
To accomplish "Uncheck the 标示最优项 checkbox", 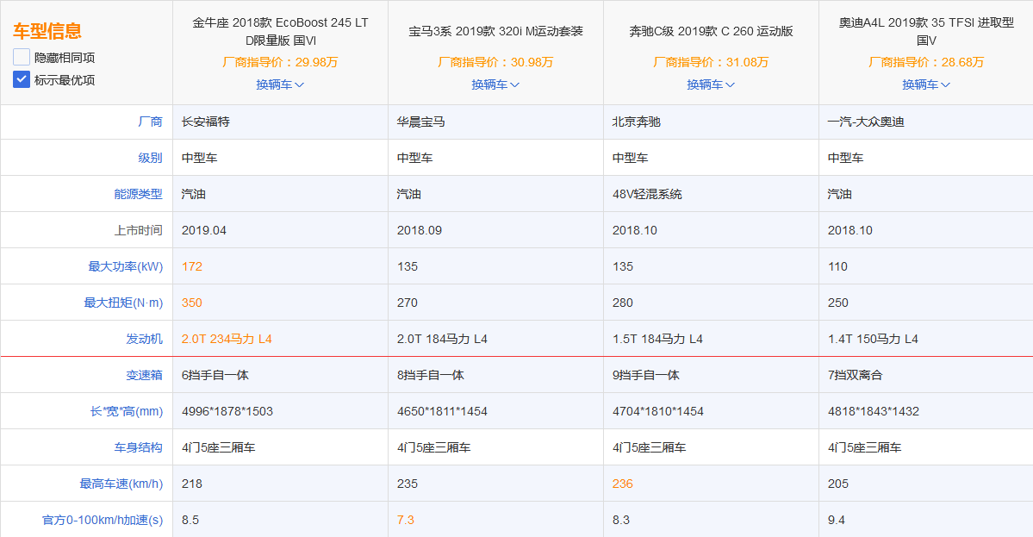I will coord(22,80).
